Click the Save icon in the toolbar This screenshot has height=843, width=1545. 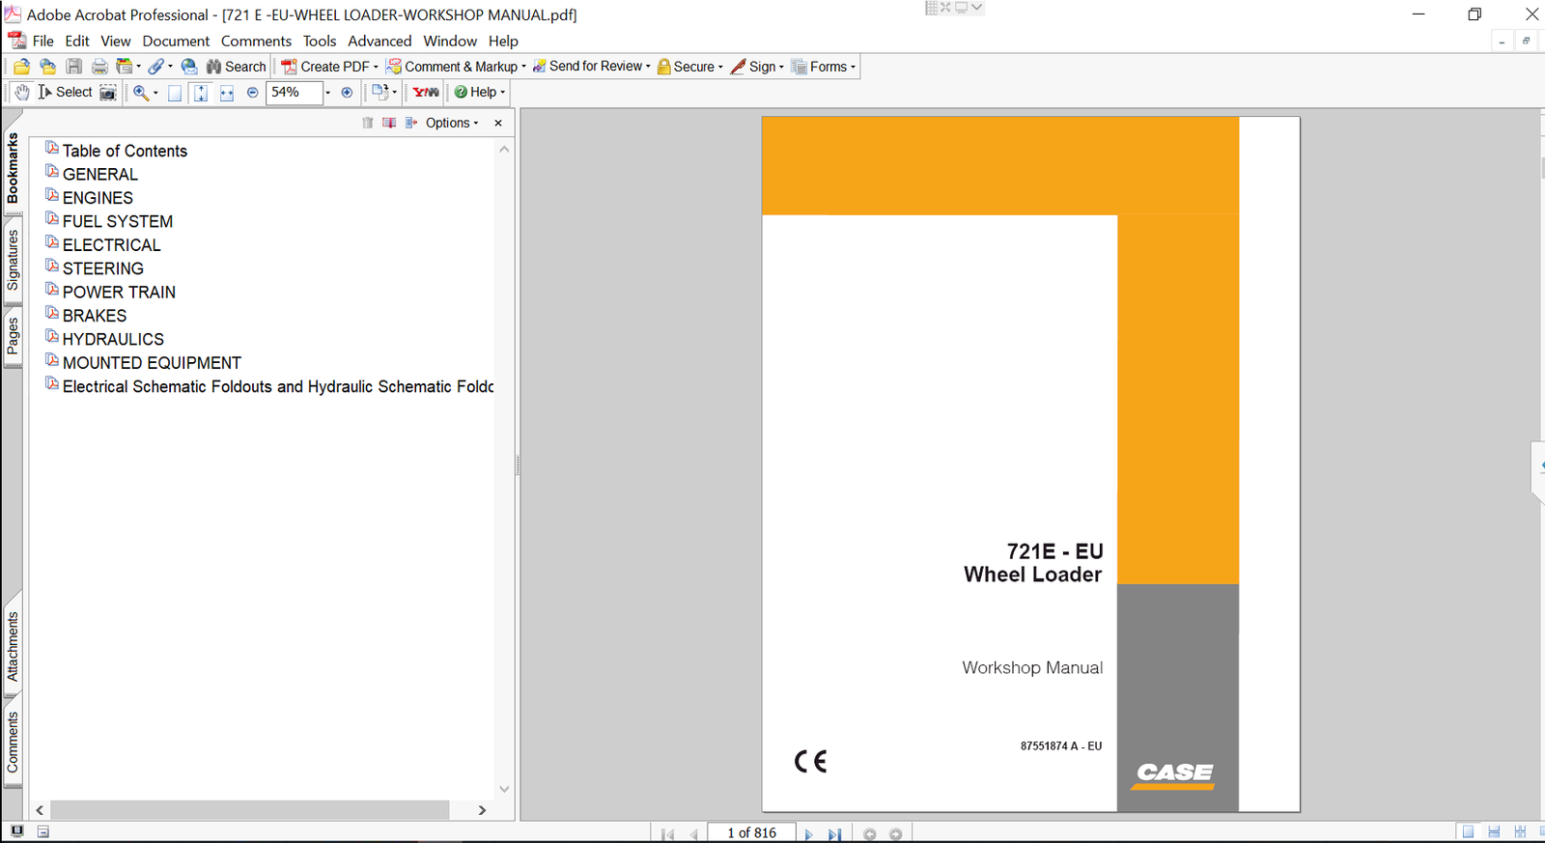click(74, 67)
